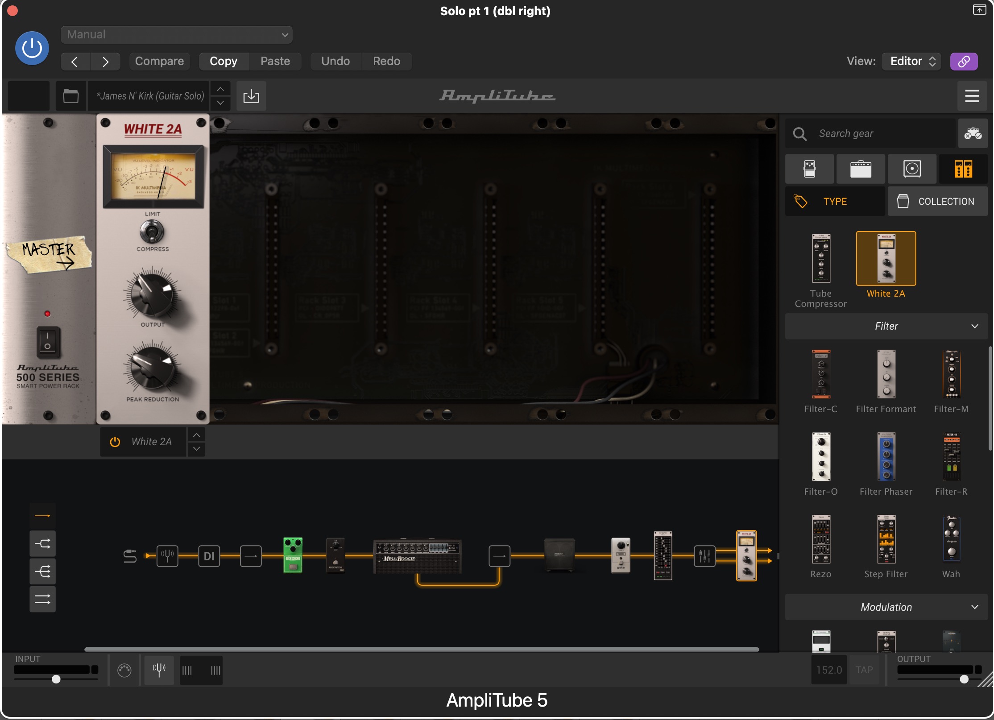Select White 2A gear thumbnail

[886, 258]
